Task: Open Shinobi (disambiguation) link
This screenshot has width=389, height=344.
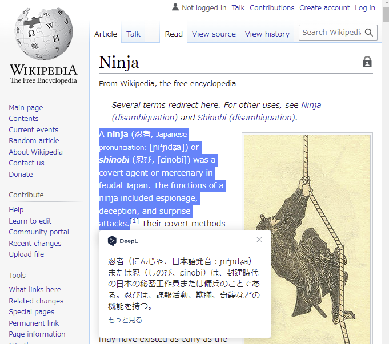Action: tap(246, 118)
